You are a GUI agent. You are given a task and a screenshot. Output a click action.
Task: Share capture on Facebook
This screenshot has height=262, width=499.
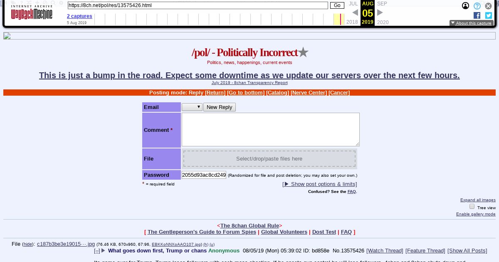pos(477,15)
